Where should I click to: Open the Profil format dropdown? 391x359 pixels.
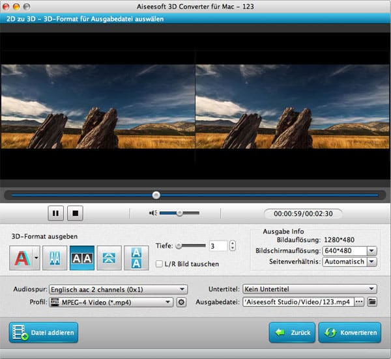[x=111, y=302]
